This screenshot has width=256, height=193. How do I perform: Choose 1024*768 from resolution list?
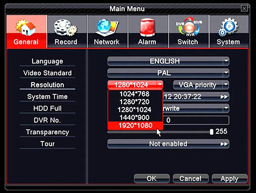[135, 93]
